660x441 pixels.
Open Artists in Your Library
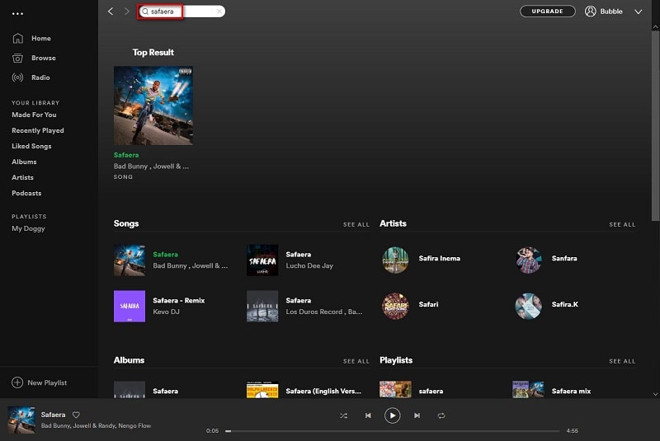point(22,177)
